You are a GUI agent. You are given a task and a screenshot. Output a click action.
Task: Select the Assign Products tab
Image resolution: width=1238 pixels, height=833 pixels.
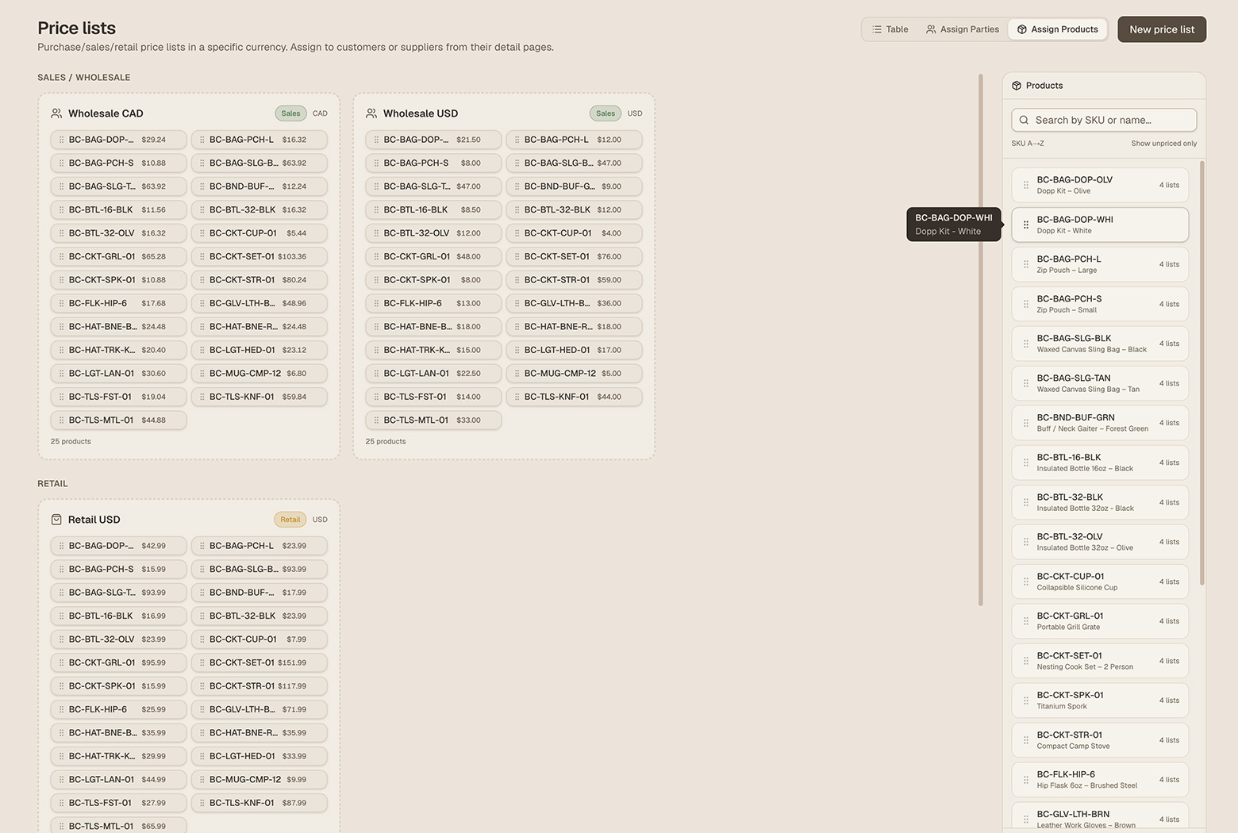tap(1058, 29)
